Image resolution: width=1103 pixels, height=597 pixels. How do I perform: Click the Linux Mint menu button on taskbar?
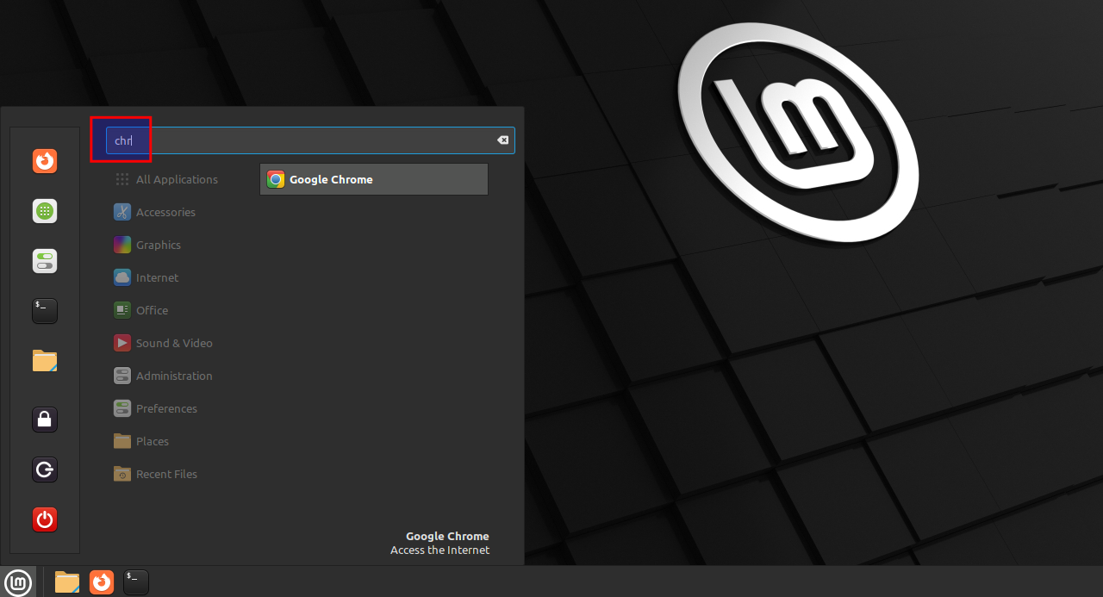pyautogui.click(x=18, y=582)
